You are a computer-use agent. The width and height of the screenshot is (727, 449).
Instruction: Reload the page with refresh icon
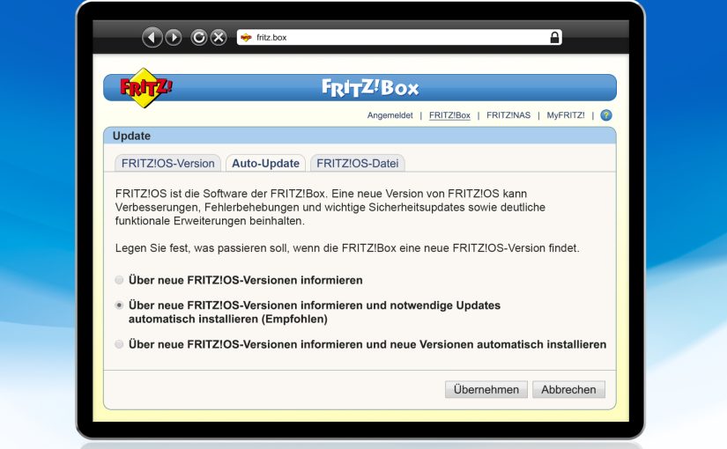click(199, 37)
